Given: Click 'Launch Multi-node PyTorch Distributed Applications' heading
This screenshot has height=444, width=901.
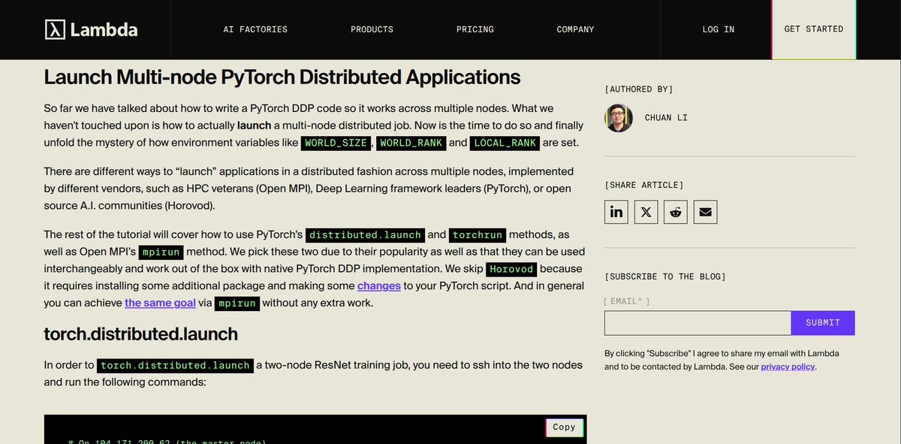Looking at the screenshot, I should [x=282, y=77].
